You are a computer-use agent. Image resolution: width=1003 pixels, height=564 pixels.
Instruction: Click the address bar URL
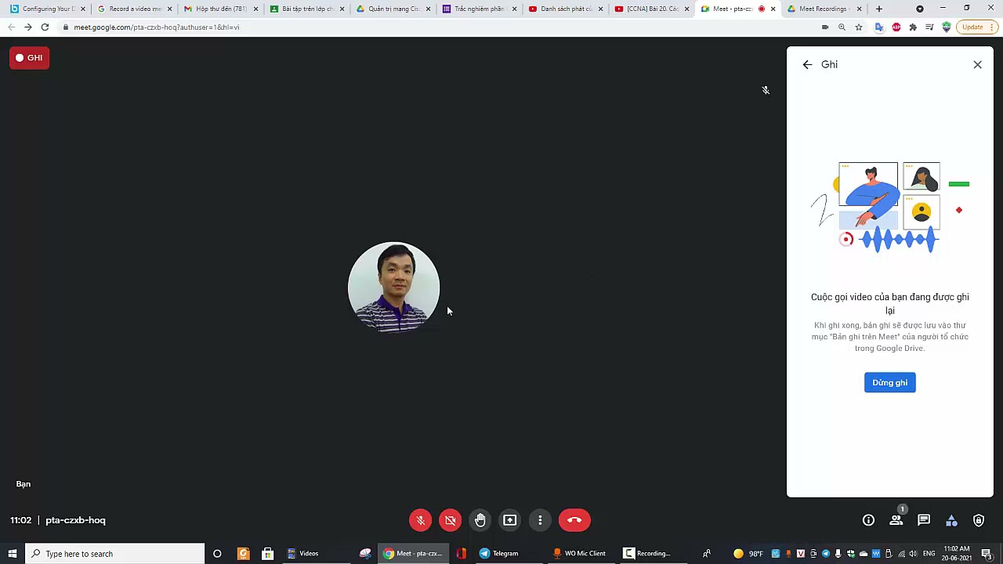pyautogui.click(x=157, y=27)
